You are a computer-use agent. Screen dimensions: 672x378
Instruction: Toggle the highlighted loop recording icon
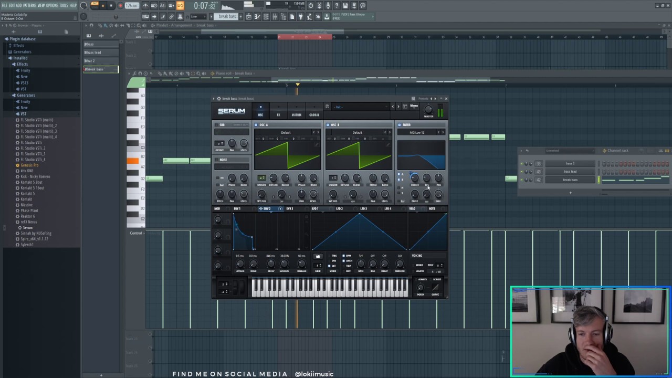pyautogui.click(x=181, y=5)
